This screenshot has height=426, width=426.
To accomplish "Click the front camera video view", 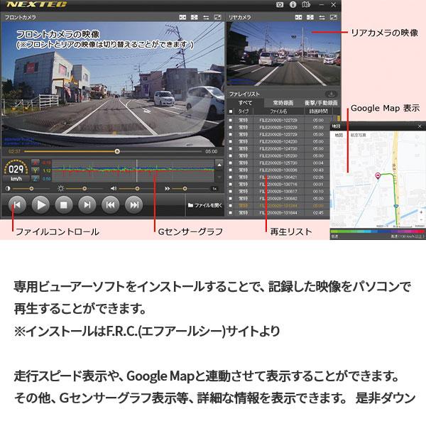I will [x=113, y=84].
